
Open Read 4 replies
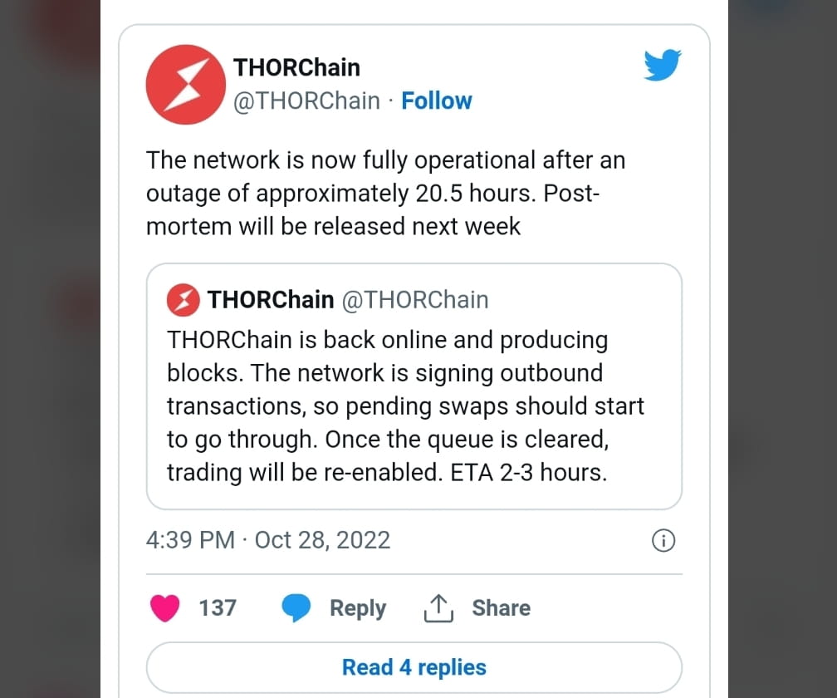click(414, 667)
